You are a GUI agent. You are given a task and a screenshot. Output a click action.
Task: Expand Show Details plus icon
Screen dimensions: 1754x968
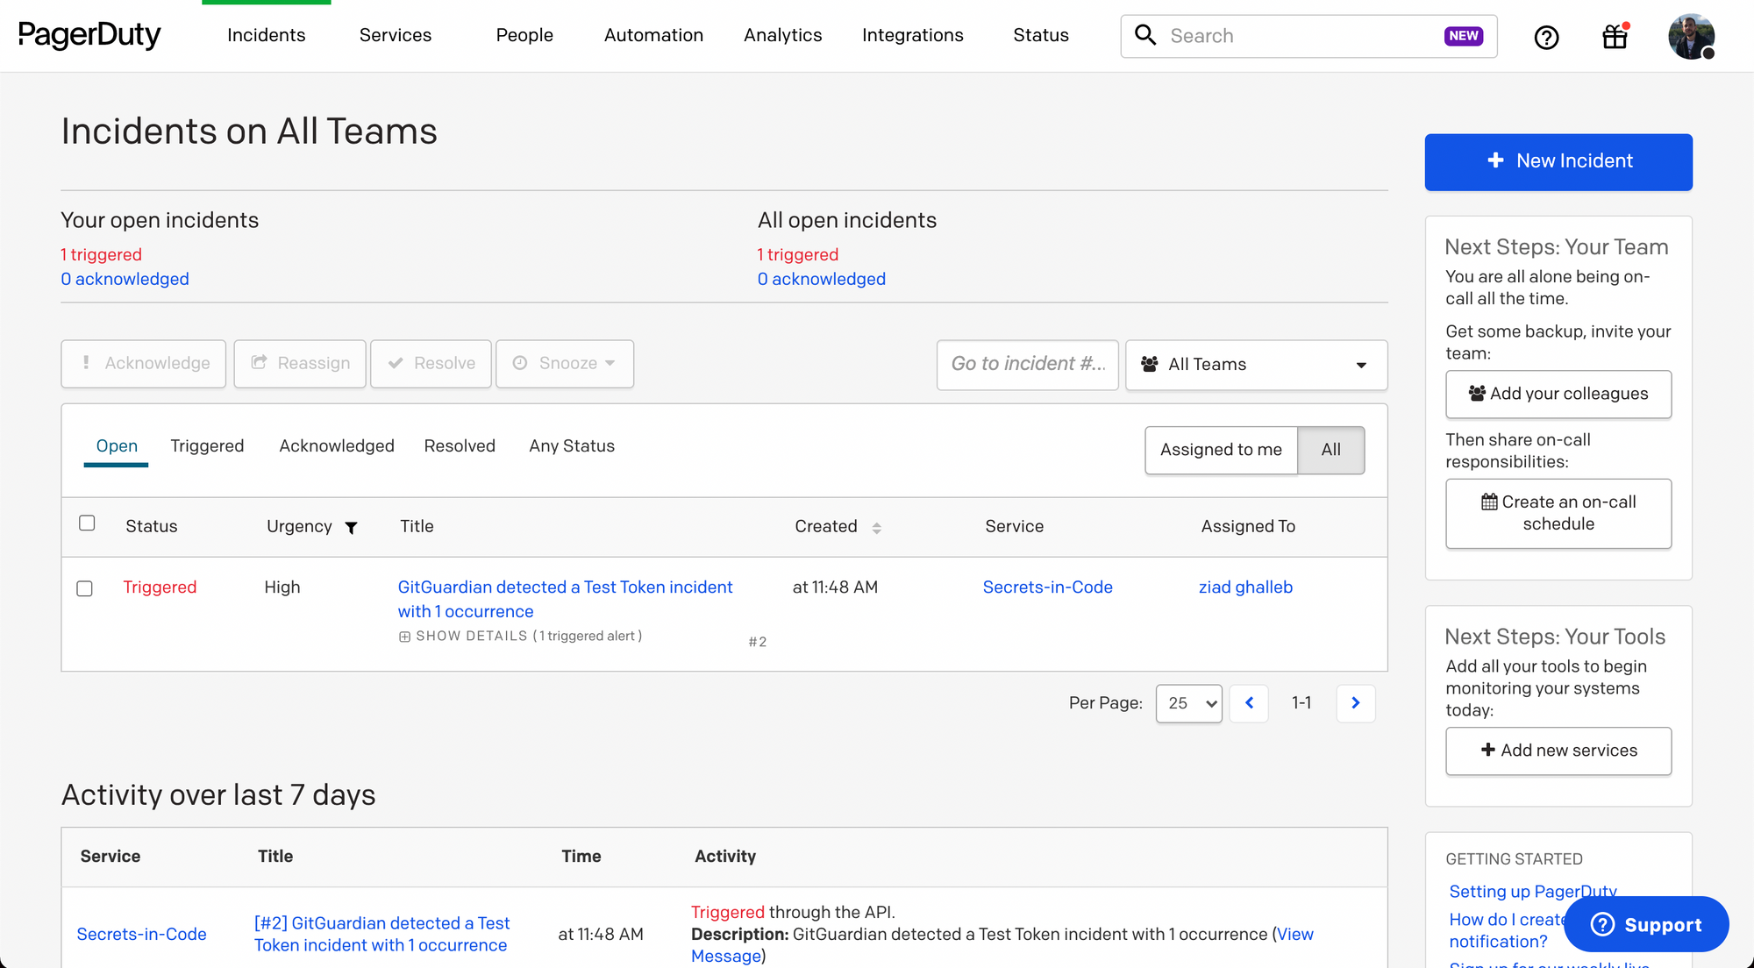(x=404, y=637)
